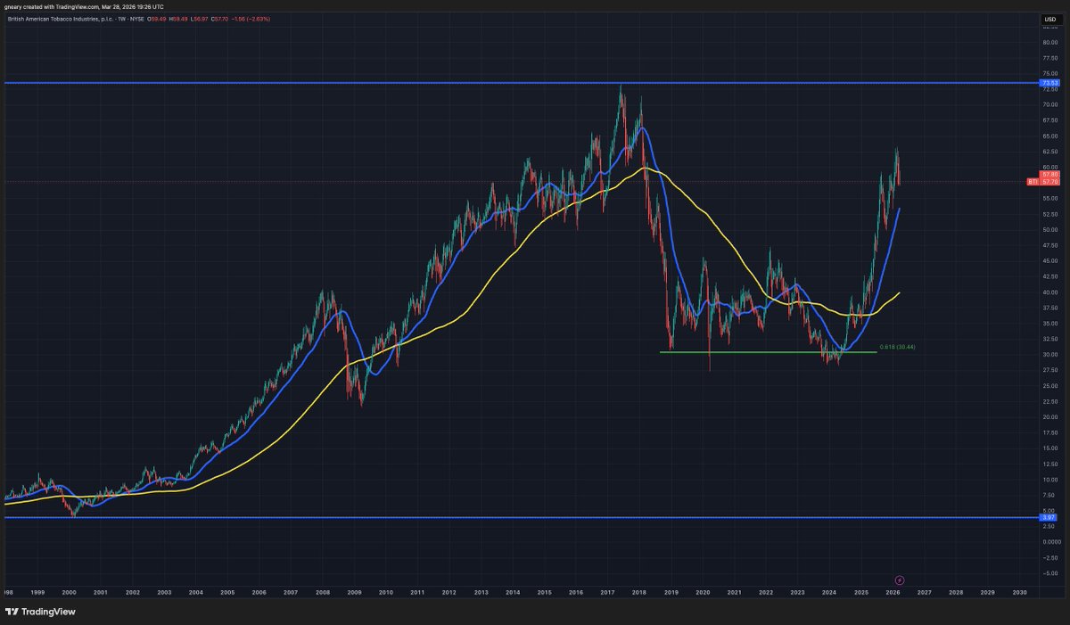This screenshot has height=625, width=1070.
Task: Click the NYSE exchange label in the legend
Action: [137, 19]
